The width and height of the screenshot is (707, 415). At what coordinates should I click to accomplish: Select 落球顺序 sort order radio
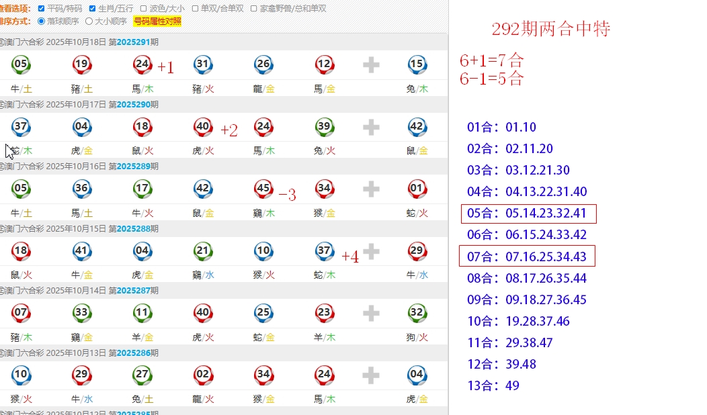[x=42, y=21]
